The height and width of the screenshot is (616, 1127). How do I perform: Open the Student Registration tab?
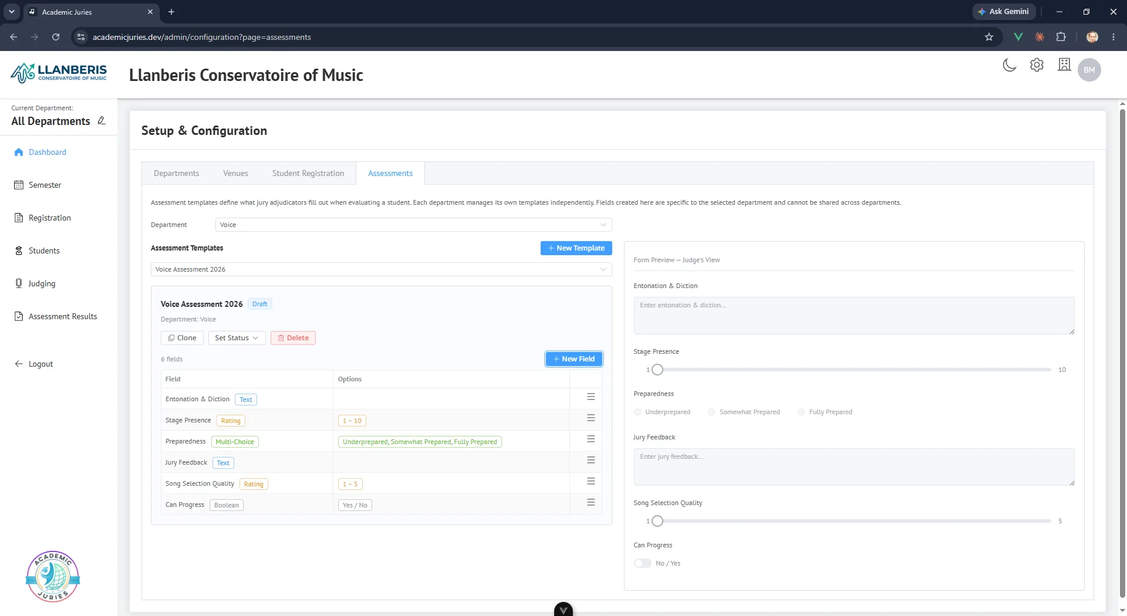(x=308, y=174)
